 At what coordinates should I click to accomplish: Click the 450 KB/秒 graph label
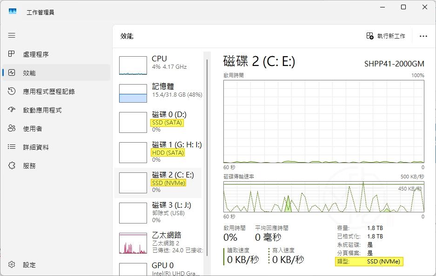pos(410,189)
